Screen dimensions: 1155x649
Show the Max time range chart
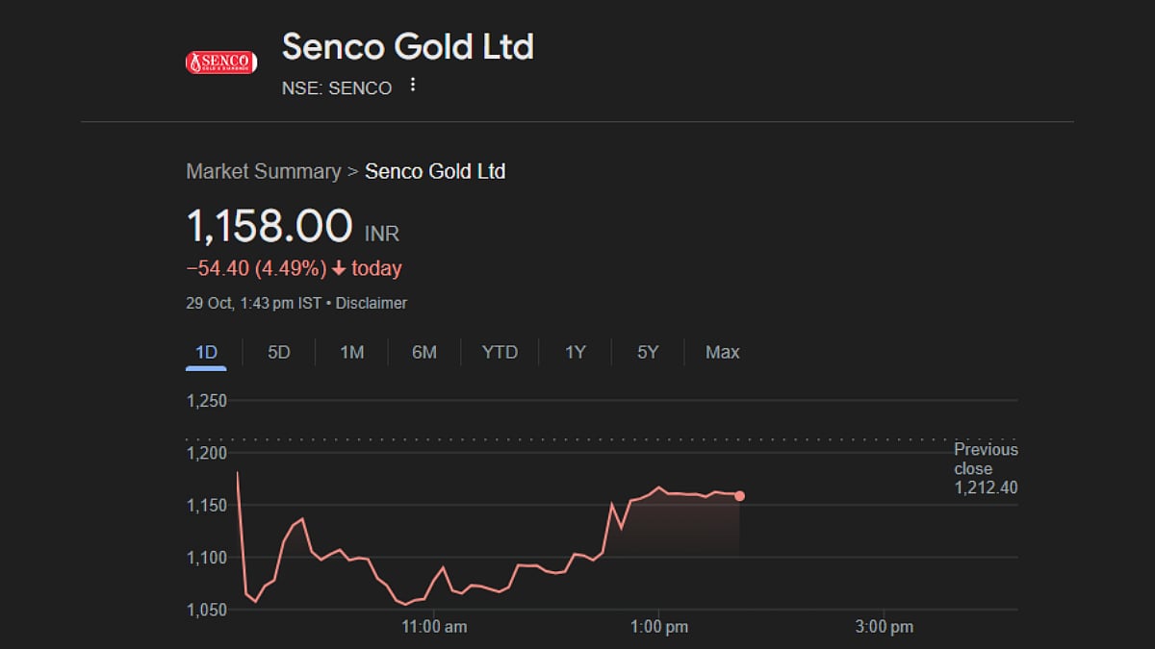click(722, 352)
